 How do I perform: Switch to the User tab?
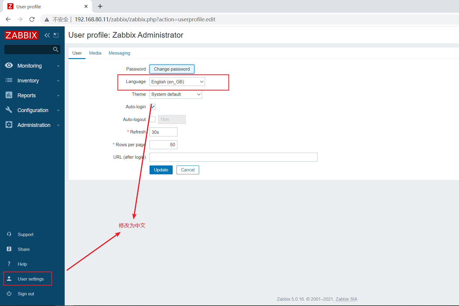77,53
